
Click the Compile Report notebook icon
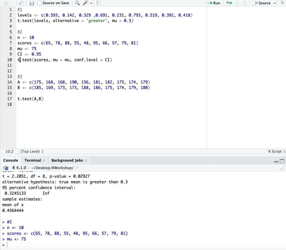pyautogui.click(x=99, y=3)
